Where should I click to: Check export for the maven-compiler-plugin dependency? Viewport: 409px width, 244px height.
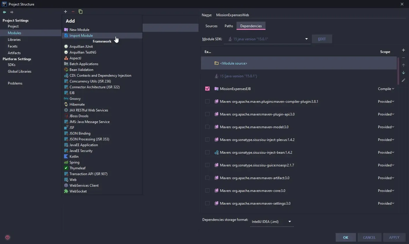click(207, 101)
